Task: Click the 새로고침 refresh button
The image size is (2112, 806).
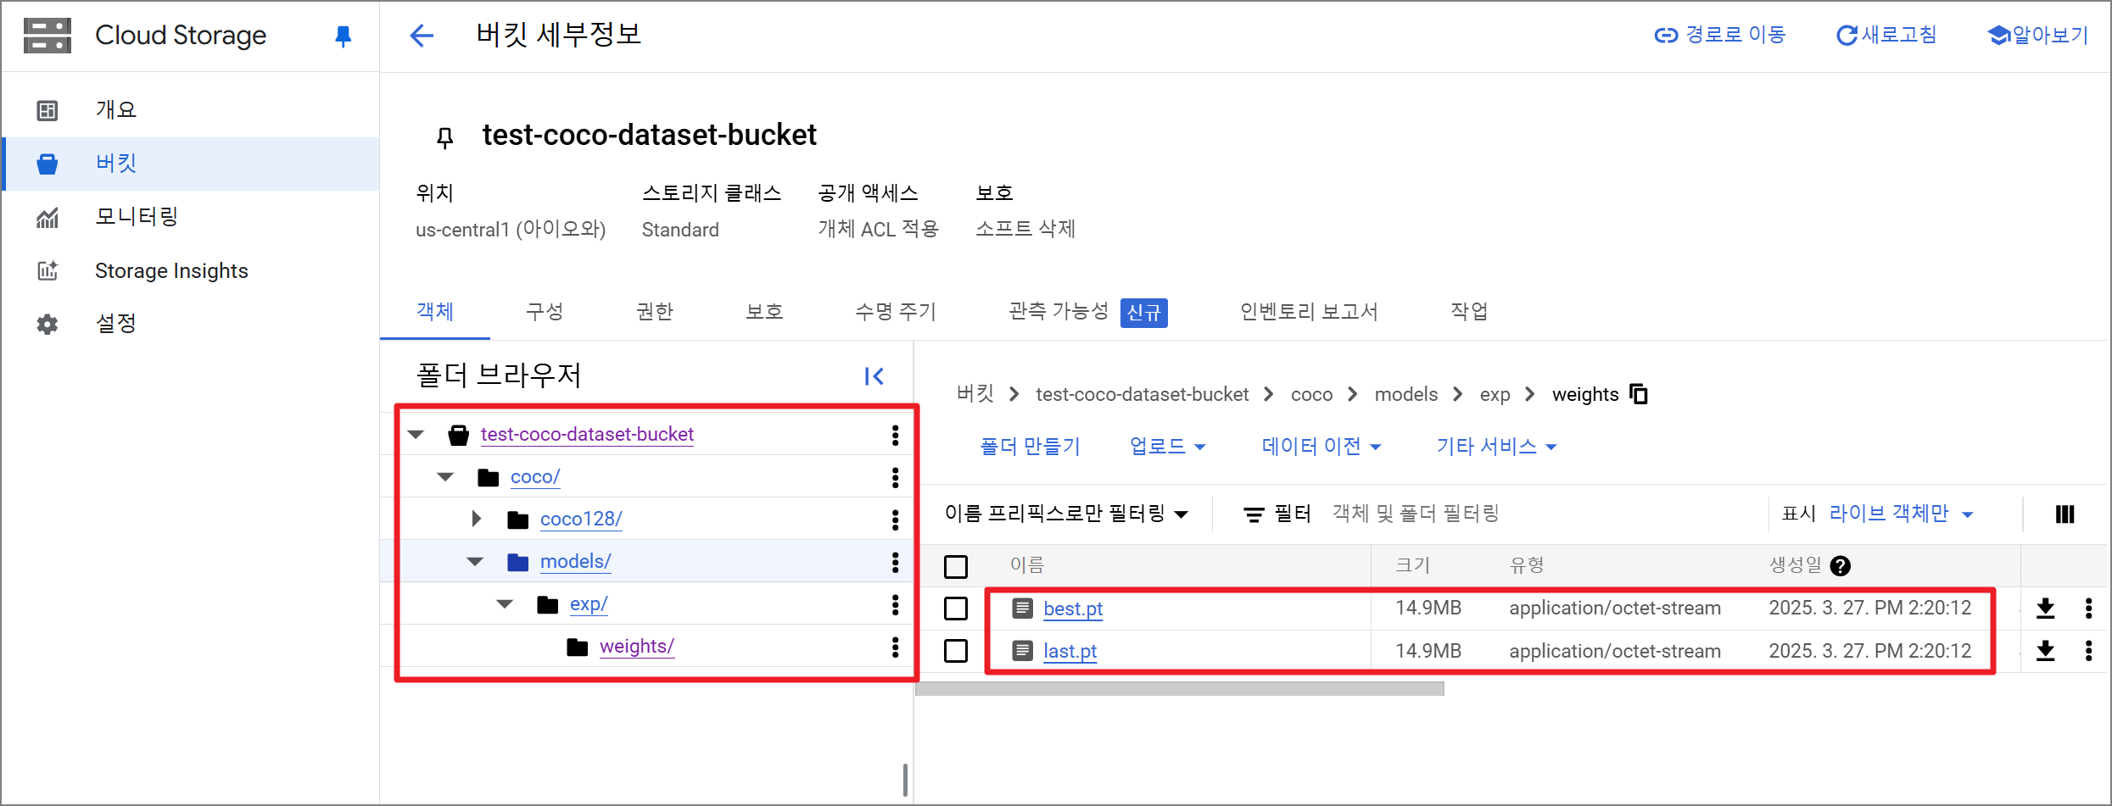Action: point(1886,36)
